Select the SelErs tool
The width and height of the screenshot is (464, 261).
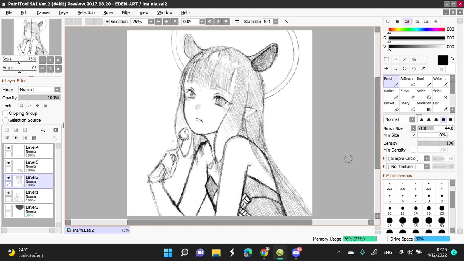(x=440, y=94)
